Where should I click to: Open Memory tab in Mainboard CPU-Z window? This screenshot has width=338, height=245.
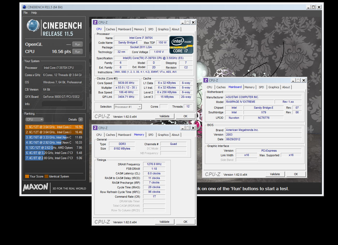[249, 87]
